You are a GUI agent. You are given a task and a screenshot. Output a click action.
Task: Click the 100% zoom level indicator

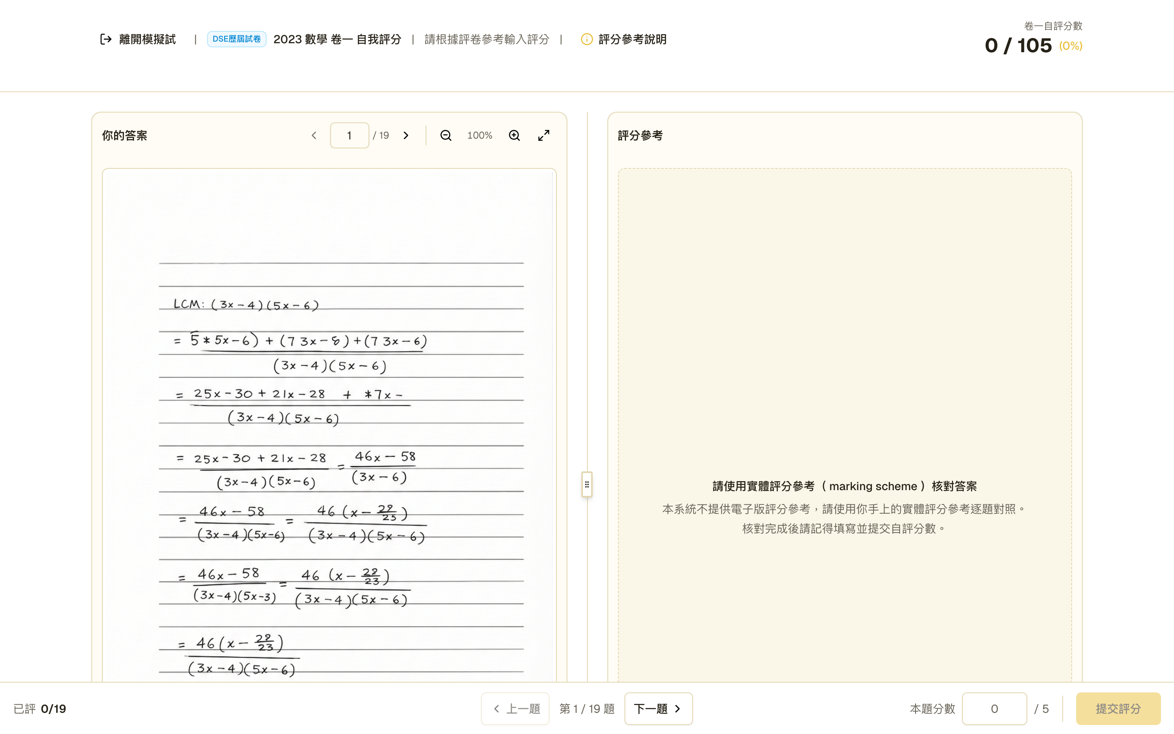point(480,135)
